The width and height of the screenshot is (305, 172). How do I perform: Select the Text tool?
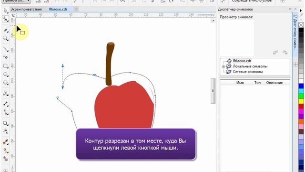click(5, 94)
